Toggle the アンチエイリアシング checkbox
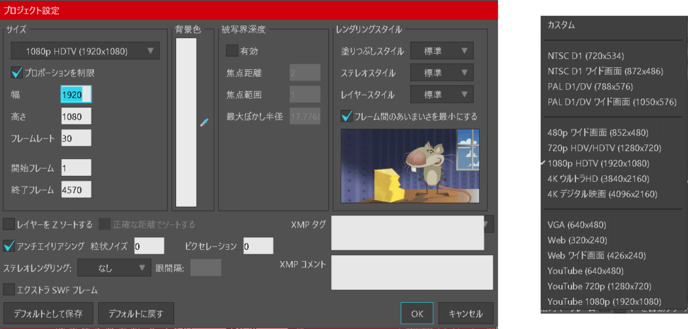Image resolution: width=688 pixels, height=329 pixels. 9,246
